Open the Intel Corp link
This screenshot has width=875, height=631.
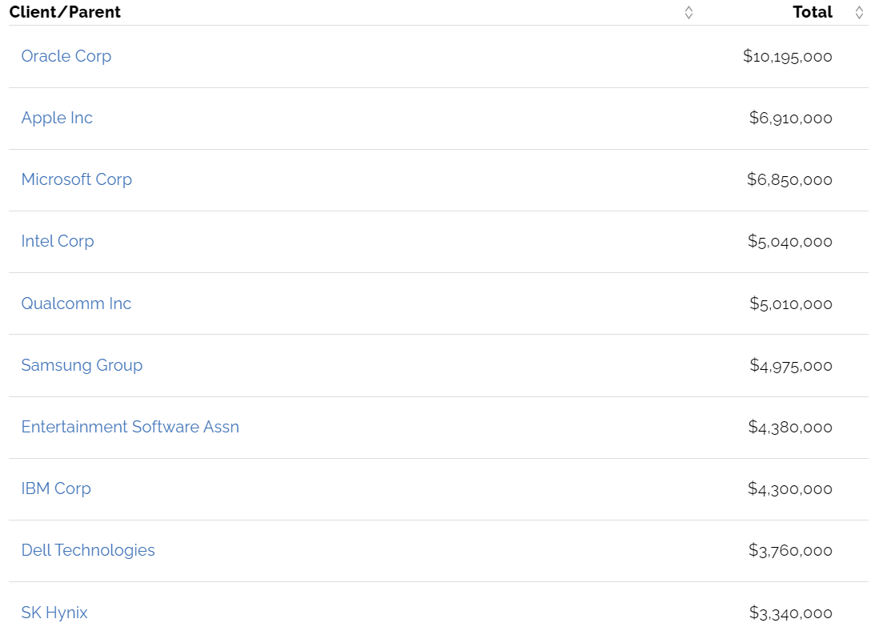click(x=58, y=241)
